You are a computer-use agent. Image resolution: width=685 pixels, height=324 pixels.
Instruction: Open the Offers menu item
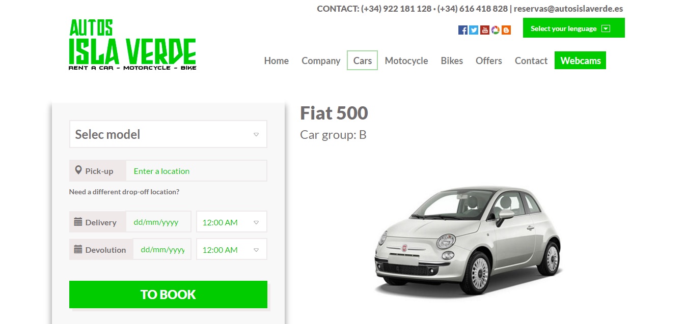(x=489, y=61)
